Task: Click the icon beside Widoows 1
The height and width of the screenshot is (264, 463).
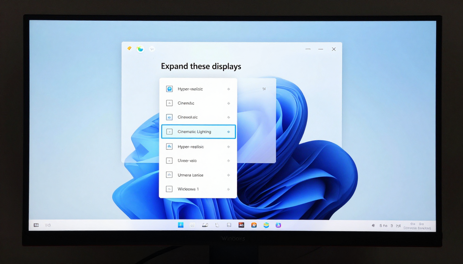Action: pyautogui.click(x=169, y=189)
